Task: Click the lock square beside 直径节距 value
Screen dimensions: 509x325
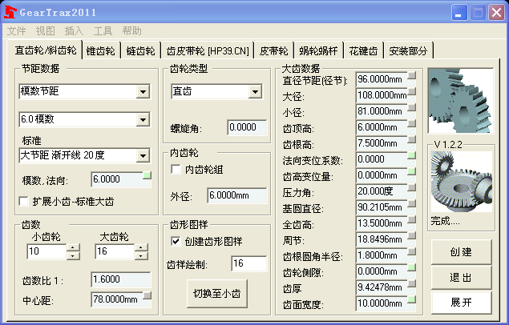Action: (412, 75)
